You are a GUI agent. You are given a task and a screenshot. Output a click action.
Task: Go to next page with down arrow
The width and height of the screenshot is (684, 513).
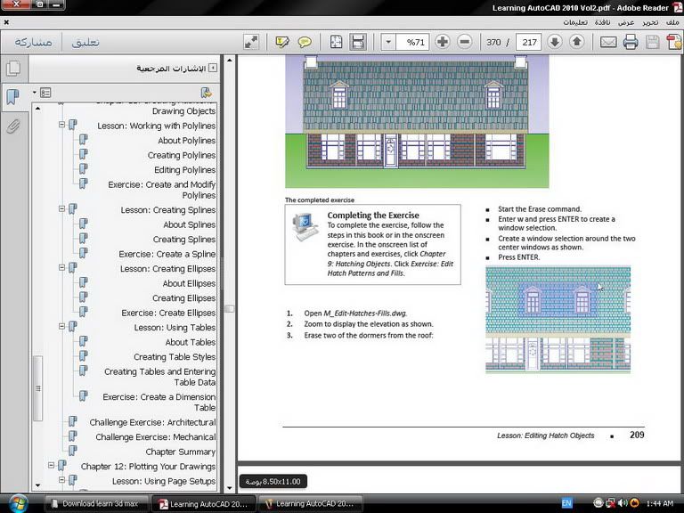[555, 42]
